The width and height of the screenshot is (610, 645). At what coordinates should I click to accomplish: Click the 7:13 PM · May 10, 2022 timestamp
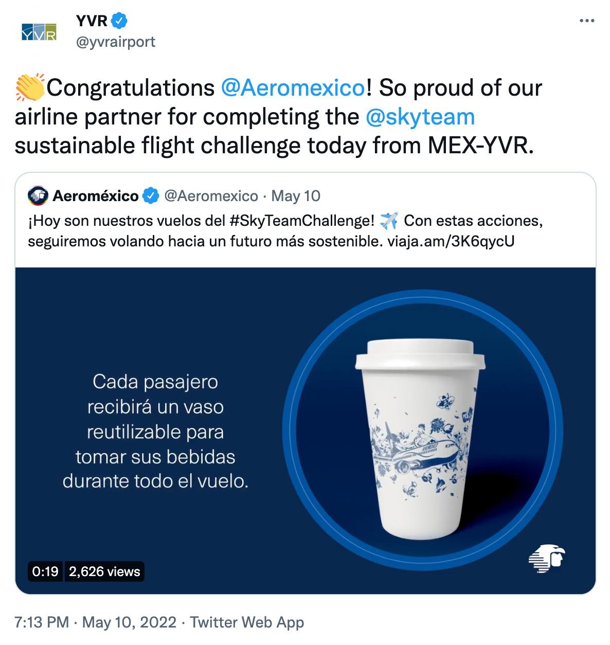pyautogui.click(x=96, y=622)
